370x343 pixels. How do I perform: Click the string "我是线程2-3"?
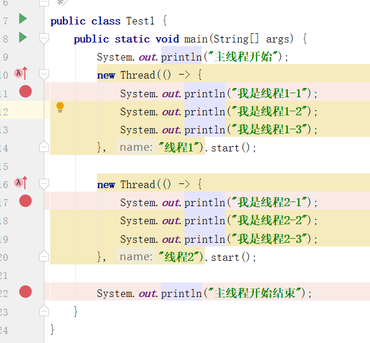270,239
